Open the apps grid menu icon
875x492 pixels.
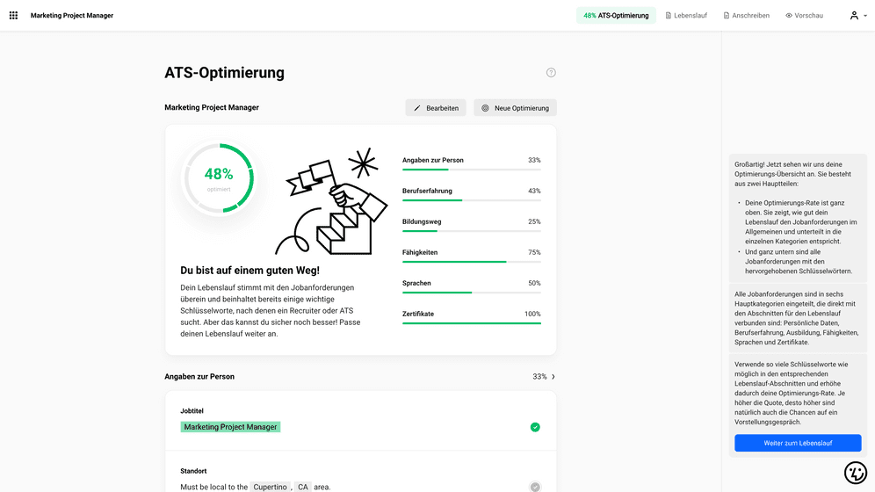pos(13,16)
